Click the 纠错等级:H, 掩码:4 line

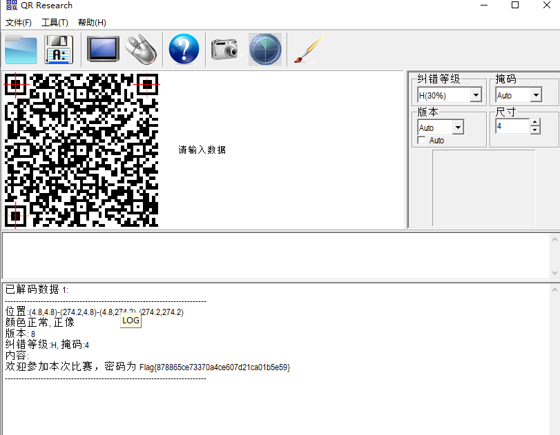(x=47, y=345)
